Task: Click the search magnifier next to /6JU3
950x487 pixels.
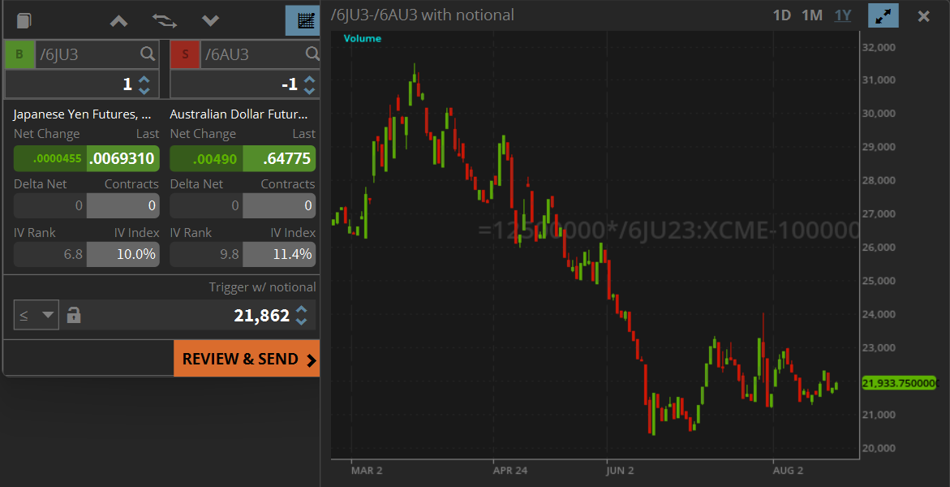Action: coord(146,54)
